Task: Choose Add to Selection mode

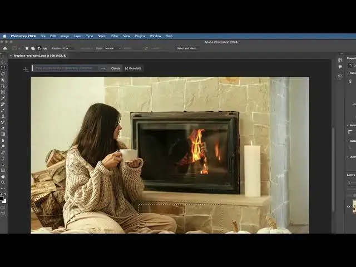Action: tap(33, 48)
